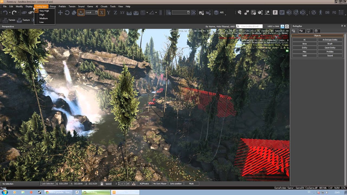Toggle the X axis constraint
The width and height of the screenshot is (347, 195).
tap(101, 12)
